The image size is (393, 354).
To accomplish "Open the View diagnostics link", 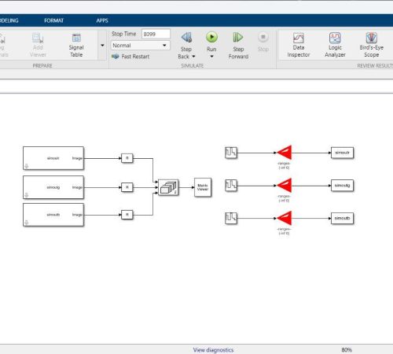I will (213, 350).
